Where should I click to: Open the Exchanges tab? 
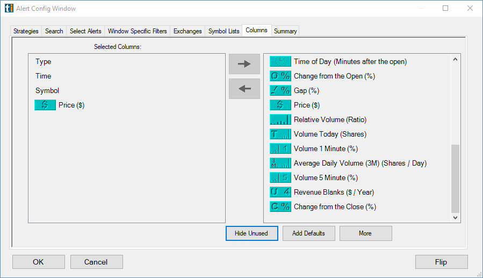(x=188, y=31)
